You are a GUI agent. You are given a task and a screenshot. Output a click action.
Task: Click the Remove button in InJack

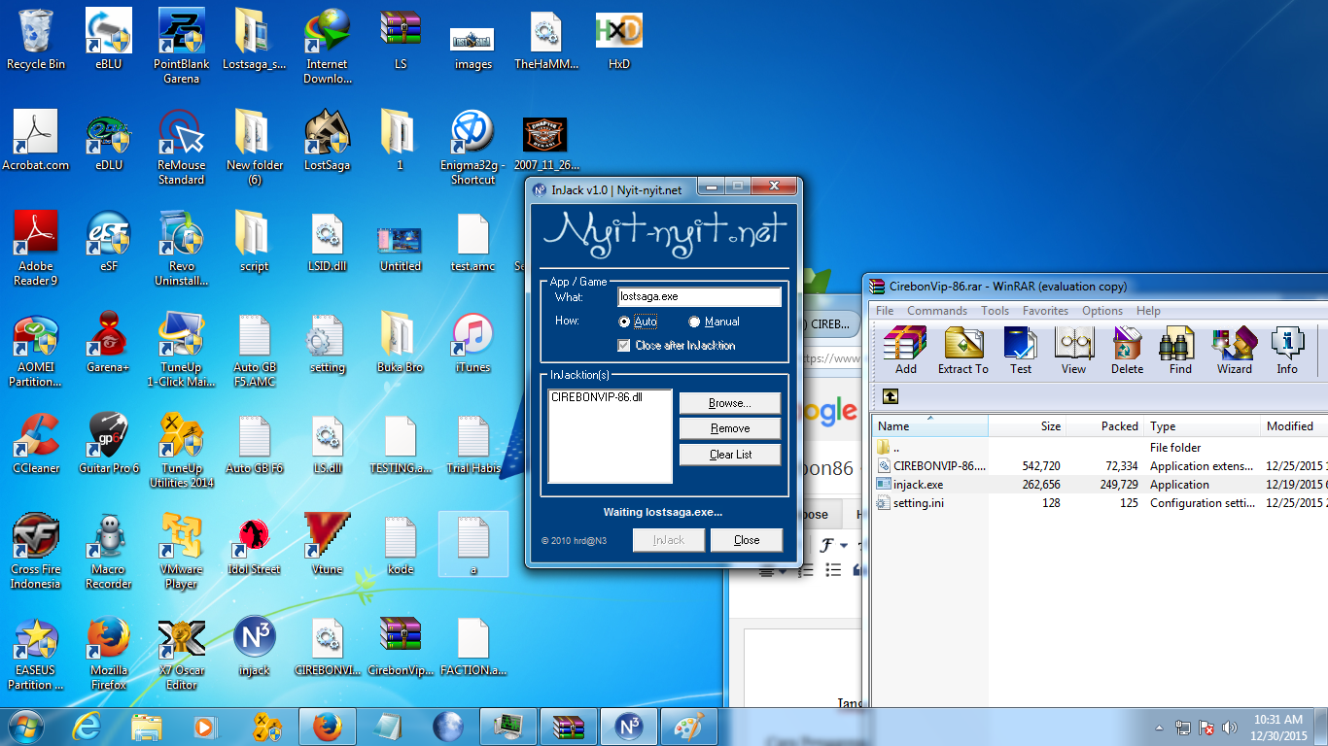(x=729, y=428)
